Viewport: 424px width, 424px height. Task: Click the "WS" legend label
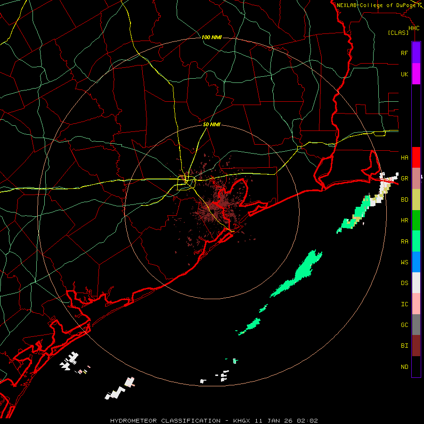(404, 262)
